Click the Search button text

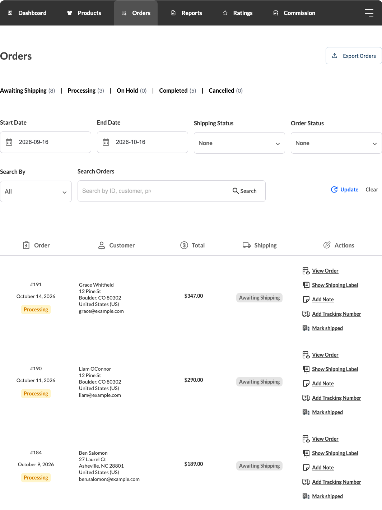click(x=248, y=191)
